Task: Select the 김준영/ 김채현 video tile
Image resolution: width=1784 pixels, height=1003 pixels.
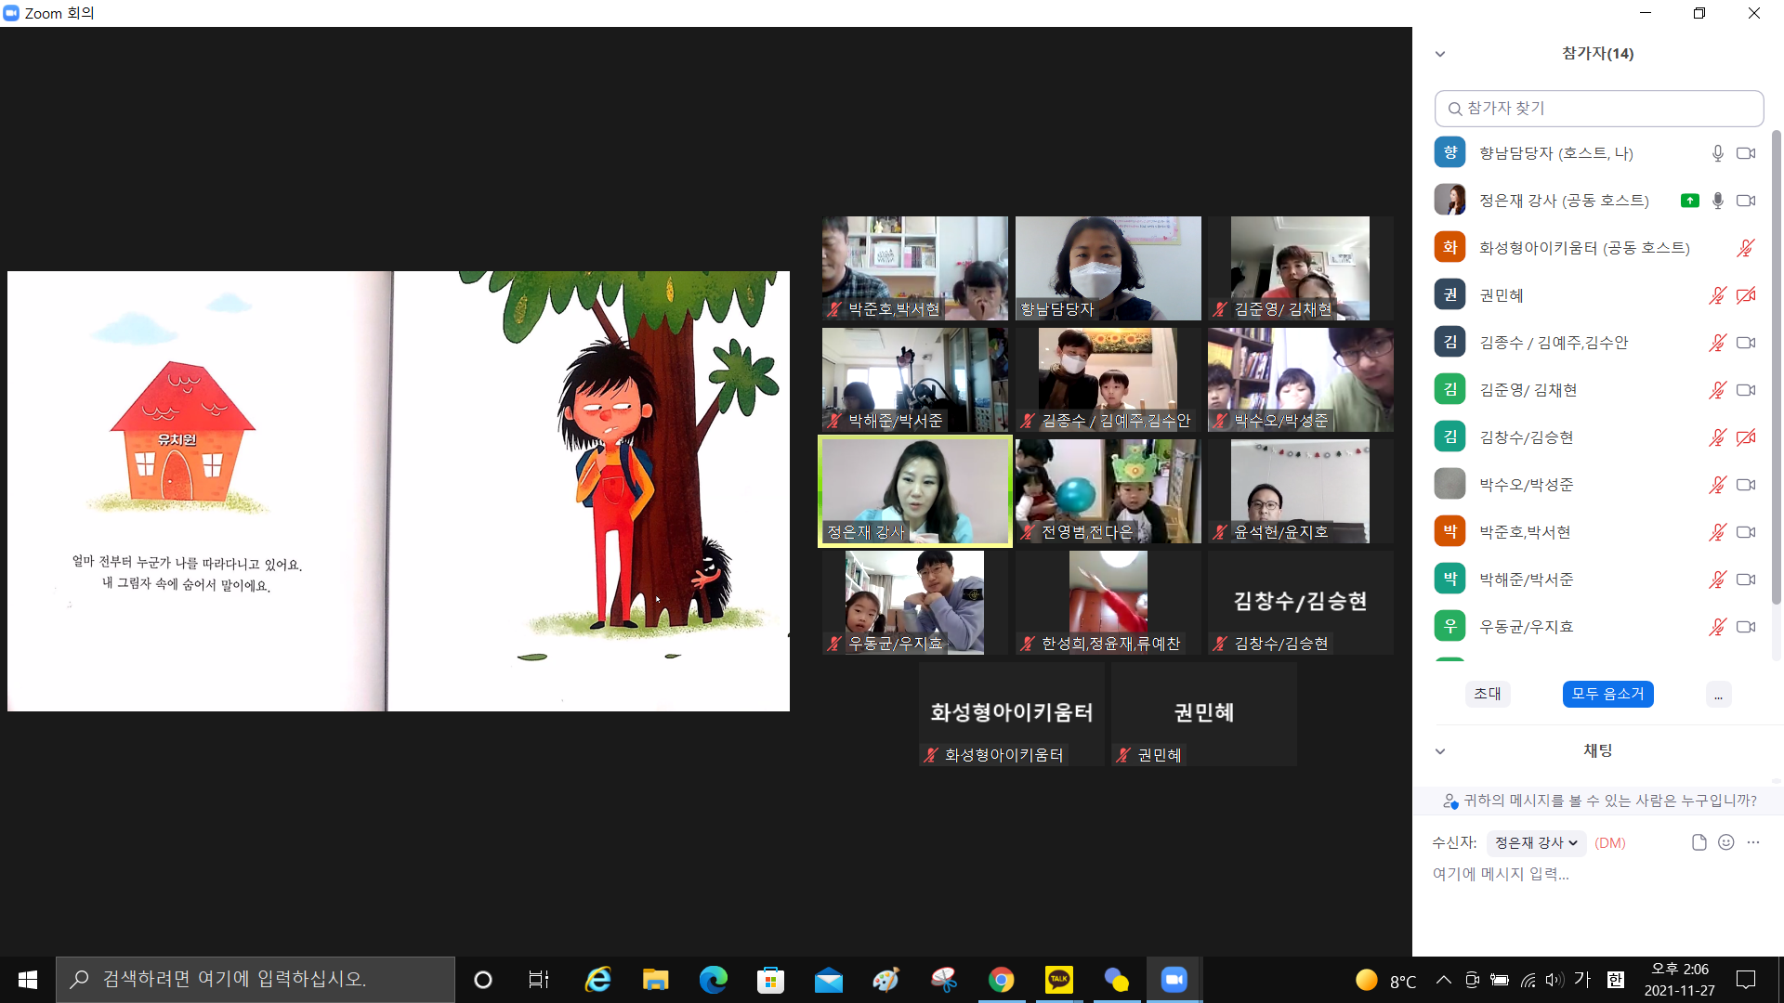Action: pyautogui.click(x=1300, y=268)
